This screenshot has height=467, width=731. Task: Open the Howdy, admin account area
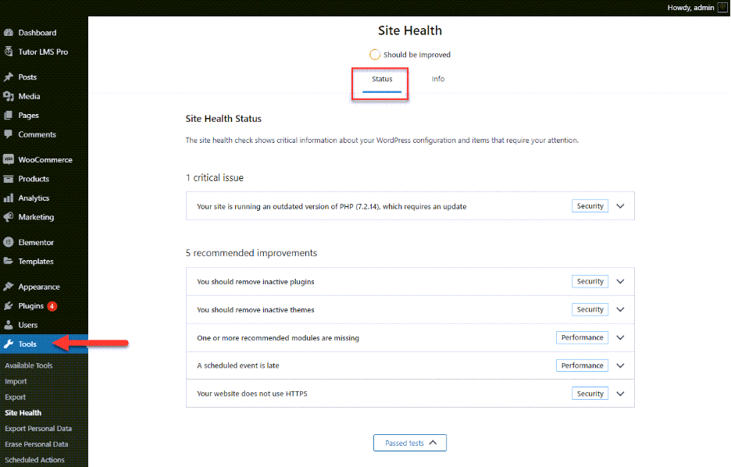(x=690, y=7)
